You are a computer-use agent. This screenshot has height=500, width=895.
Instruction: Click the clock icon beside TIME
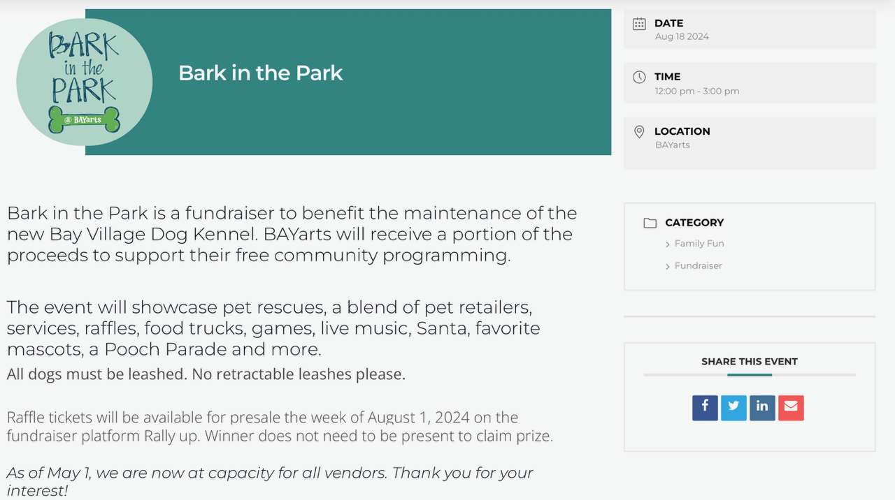click(x=639, y=78)
